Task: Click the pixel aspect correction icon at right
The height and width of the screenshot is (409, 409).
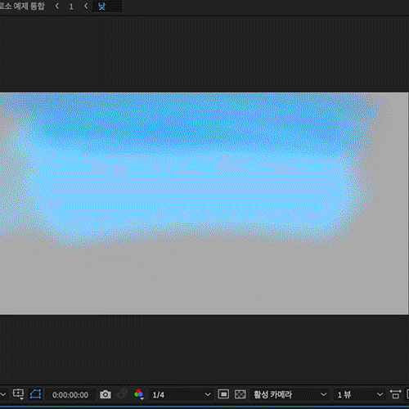Action: 395,394
